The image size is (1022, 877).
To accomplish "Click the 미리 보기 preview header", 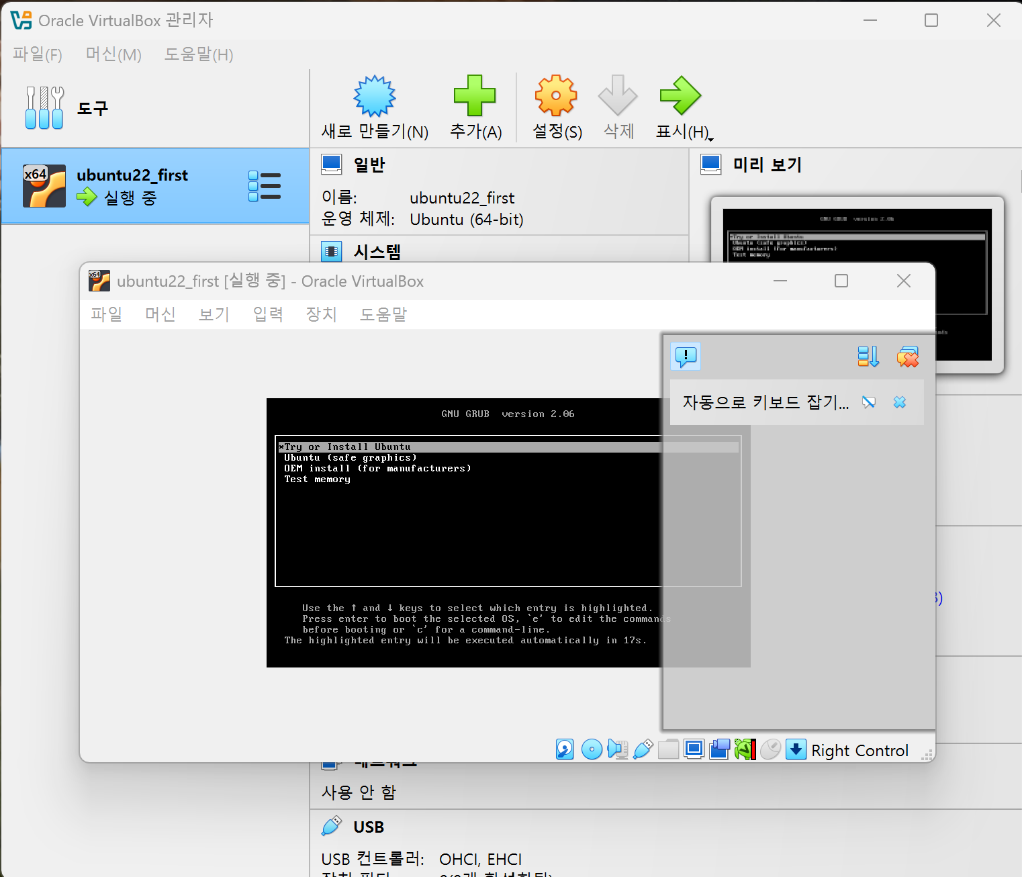I will click(x=768, y=165).
